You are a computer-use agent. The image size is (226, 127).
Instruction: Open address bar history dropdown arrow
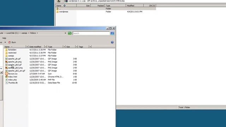65,33
